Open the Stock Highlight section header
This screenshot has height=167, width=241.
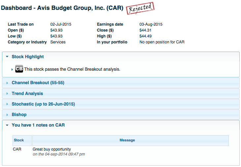121,57
